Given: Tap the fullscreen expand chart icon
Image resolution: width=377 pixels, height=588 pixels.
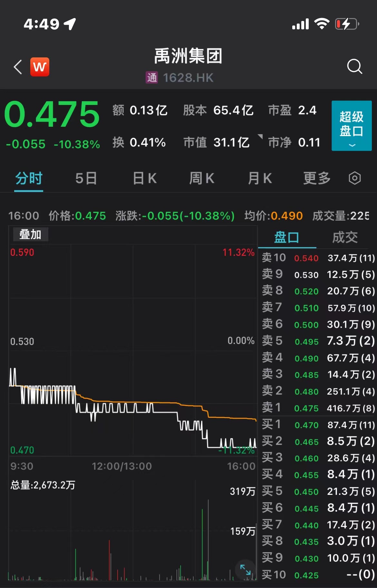Looking at the screenshot, I should tap(245, 570).
